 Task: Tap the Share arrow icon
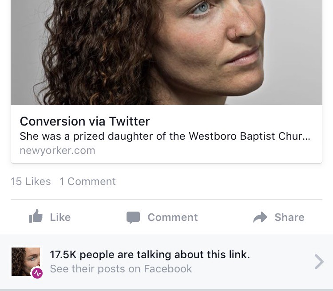(260, 217)
